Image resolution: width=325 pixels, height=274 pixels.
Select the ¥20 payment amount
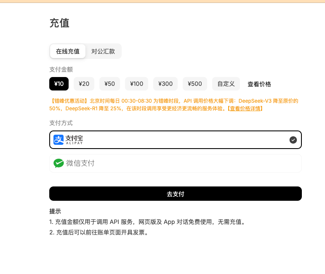click(x=84, y=84)
